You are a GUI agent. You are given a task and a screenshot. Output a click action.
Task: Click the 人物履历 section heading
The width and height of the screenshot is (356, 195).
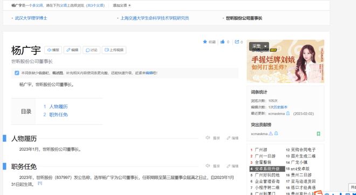tap(24, 138)
